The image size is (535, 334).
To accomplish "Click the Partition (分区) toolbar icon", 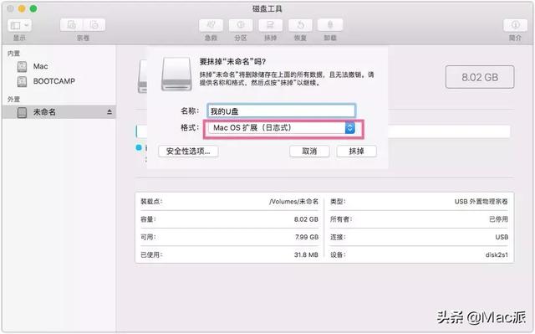I will click(241, 25).
